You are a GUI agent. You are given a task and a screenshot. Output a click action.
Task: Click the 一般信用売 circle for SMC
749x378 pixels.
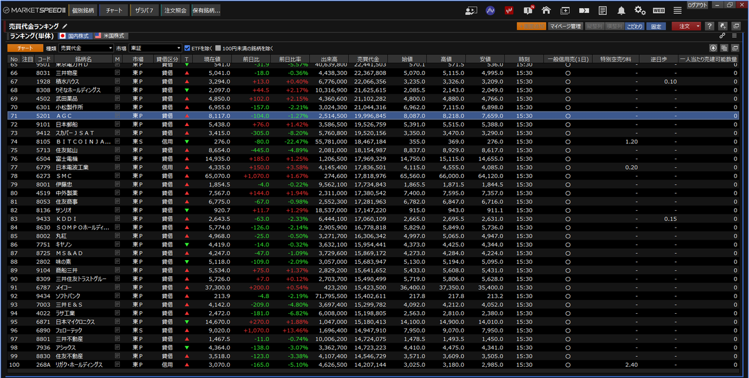[x=567, y=176]
